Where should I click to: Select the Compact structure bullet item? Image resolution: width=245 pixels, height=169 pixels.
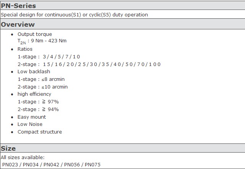[40, 132]
